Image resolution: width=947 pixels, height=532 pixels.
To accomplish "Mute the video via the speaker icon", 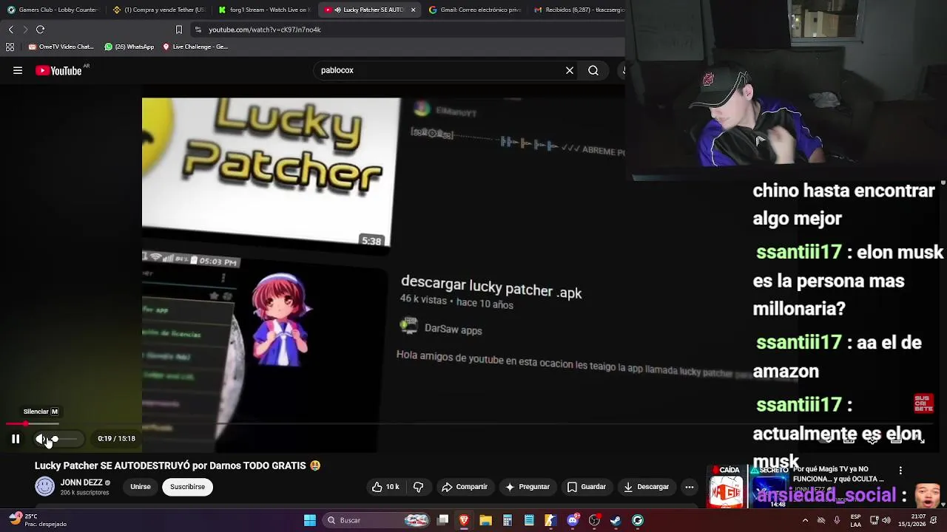I will [x=41, y=439].
